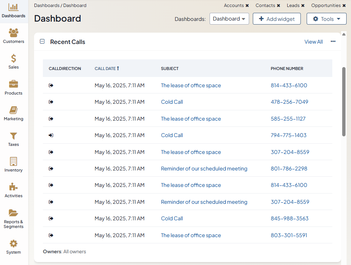The width and height of the screenshot is (351, 265).
Task: Open the Activities puzzle icon
Action: click(14, 187)
